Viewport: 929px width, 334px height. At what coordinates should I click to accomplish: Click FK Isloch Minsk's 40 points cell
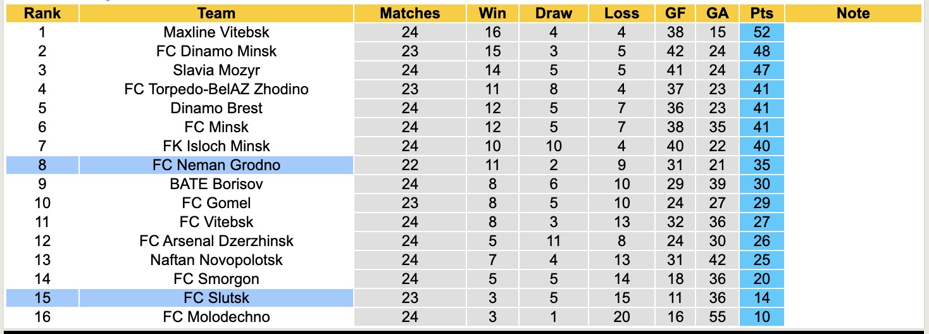coord(762,146)
